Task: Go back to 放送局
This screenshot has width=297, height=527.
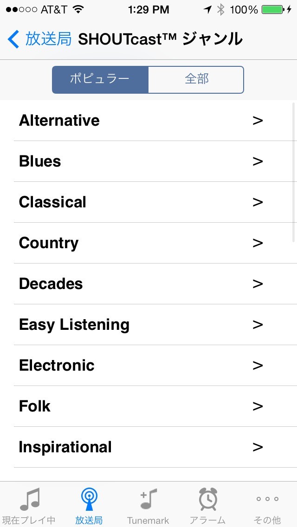Action: 48,39
